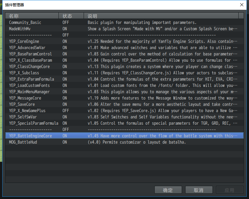Select the Community_Basic plugin row
This screenshot has height=199, width=249.
[x=124, y=22]
